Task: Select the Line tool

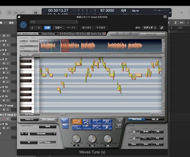Action: 97,127
